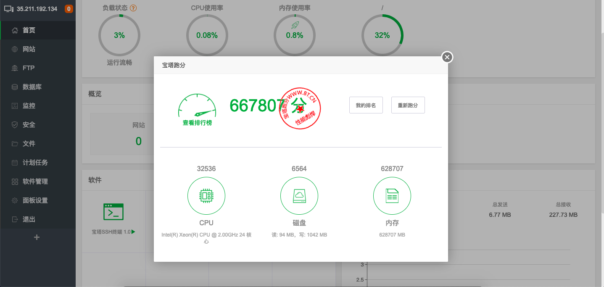Click the plus icon below the sidebar menu

[x=37, y=237]
